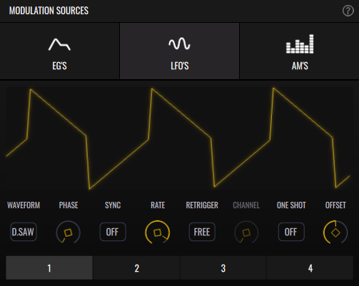Select LFO slot 2
The image size is (359, 286).
pos(136,268)
